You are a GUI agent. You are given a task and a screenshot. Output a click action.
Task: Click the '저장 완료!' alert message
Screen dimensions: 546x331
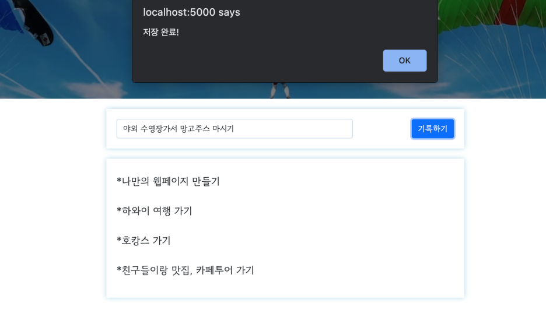pos(161,32)
